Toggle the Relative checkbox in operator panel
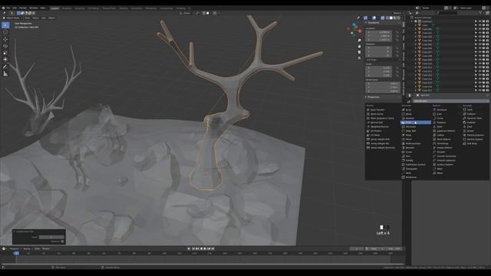The image size is (491, 276). [x=62, y=242]
